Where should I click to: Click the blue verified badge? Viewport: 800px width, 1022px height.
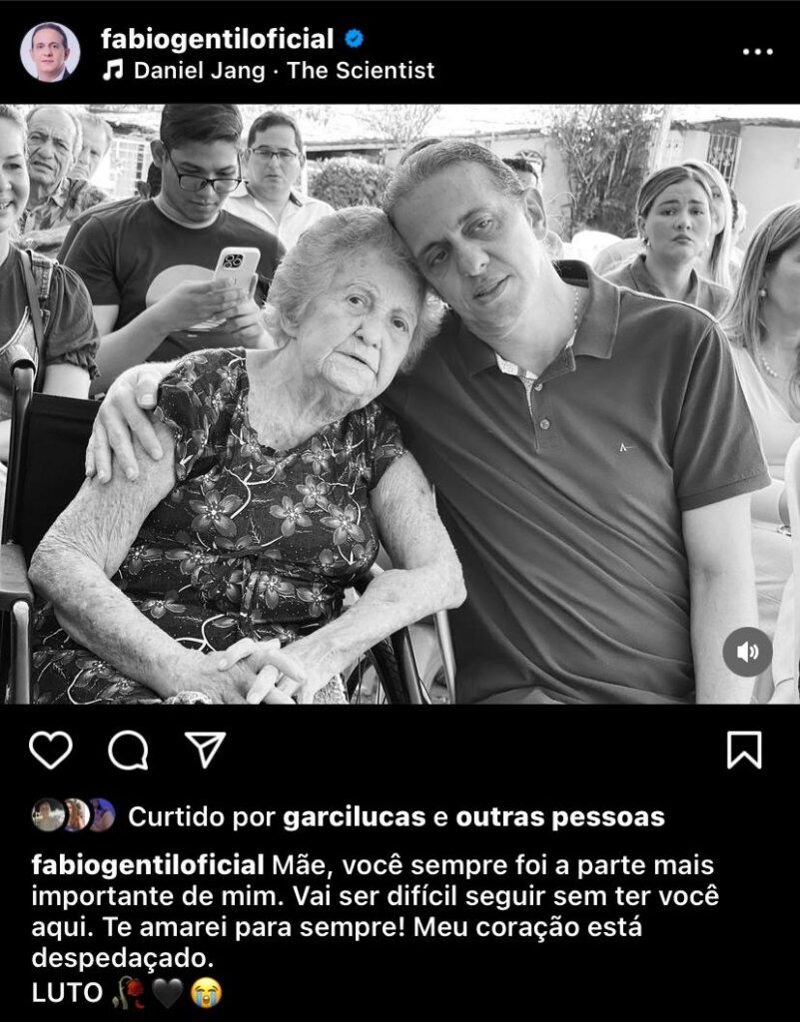pos(354,39)
